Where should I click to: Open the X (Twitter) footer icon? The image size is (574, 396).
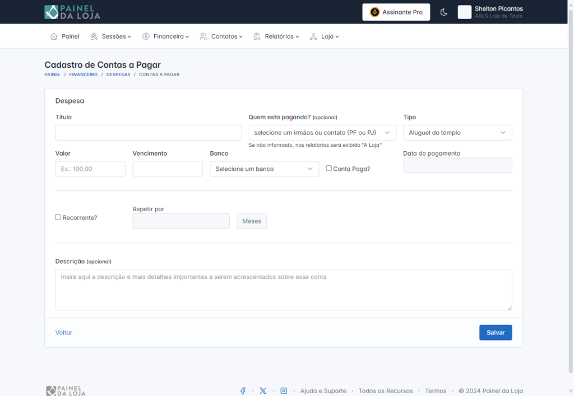263,390
